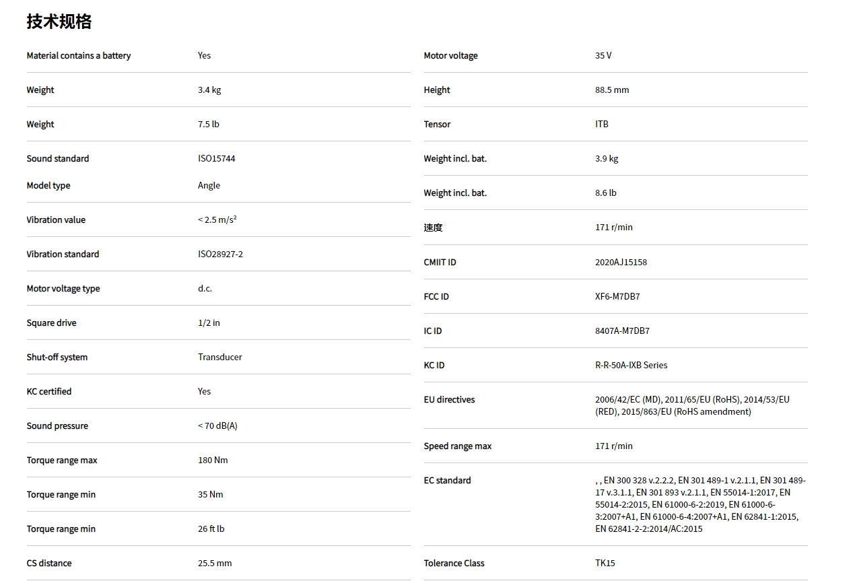This screenshot has width=853, height=581.
Task: Select the EU directives label
Action: click(449, 400)
